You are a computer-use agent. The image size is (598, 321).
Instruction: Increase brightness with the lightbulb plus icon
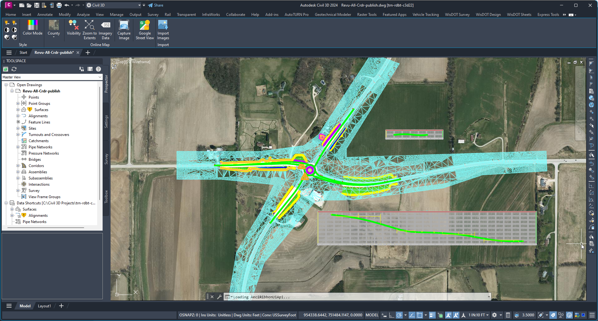click(14, 23)
